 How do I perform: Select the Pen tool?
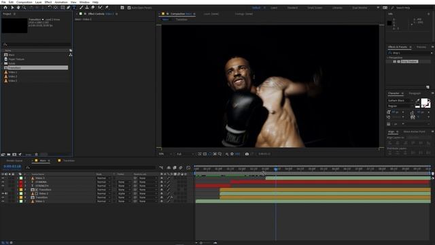click(x=68, y=7)
